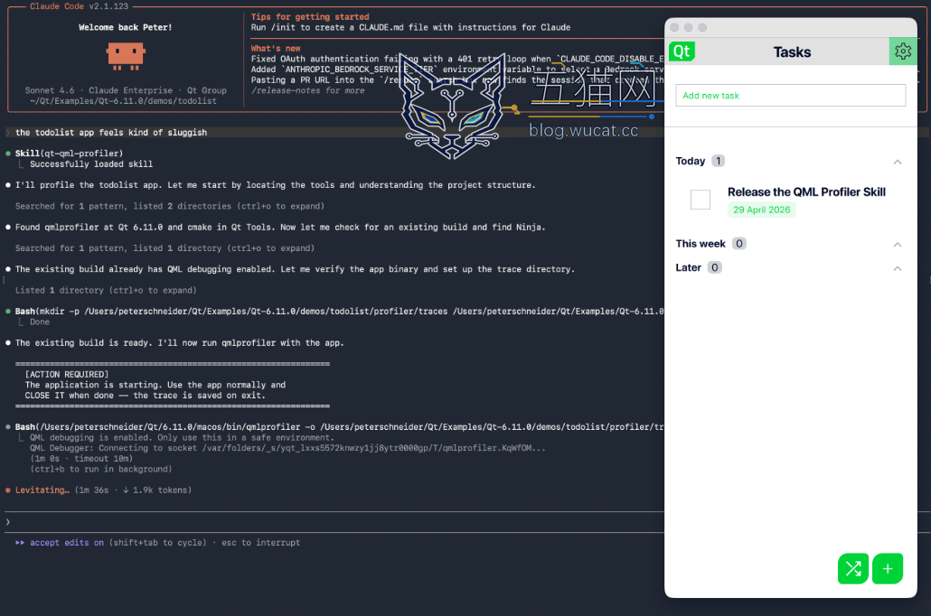Click the green plus add-task button
The width and height of the screenshot is (931, 616).
click(887, 568)
